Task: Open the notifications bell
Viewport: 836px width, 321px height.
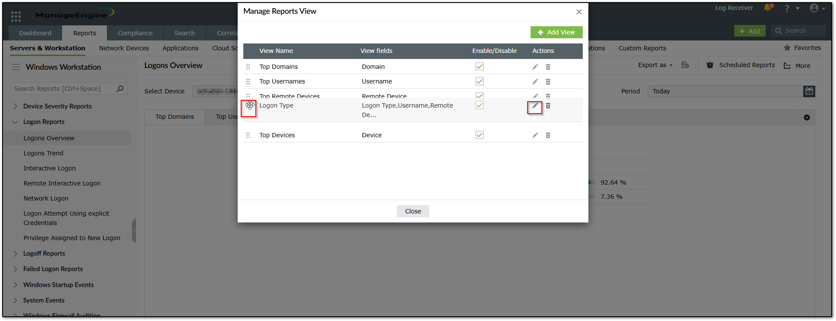Action: 767,8
